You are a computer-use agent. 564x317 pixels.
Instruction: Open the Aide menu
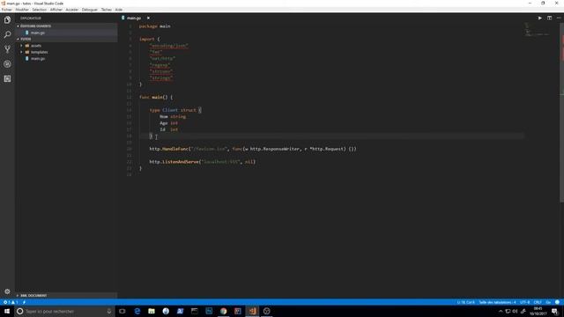click(x=118, y=10)
